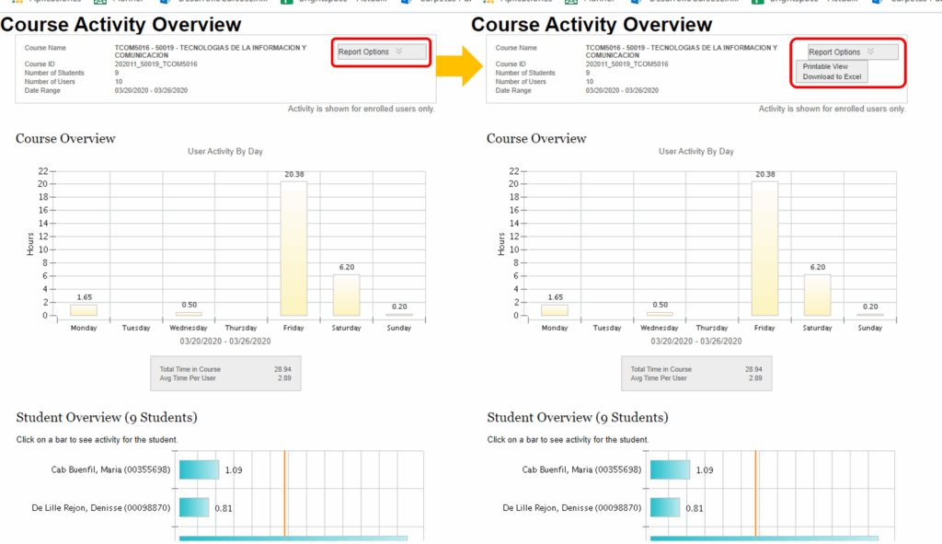The image size is (942, 544).
Task: Choose Download to Excel menu option
Action: [832, 77]
